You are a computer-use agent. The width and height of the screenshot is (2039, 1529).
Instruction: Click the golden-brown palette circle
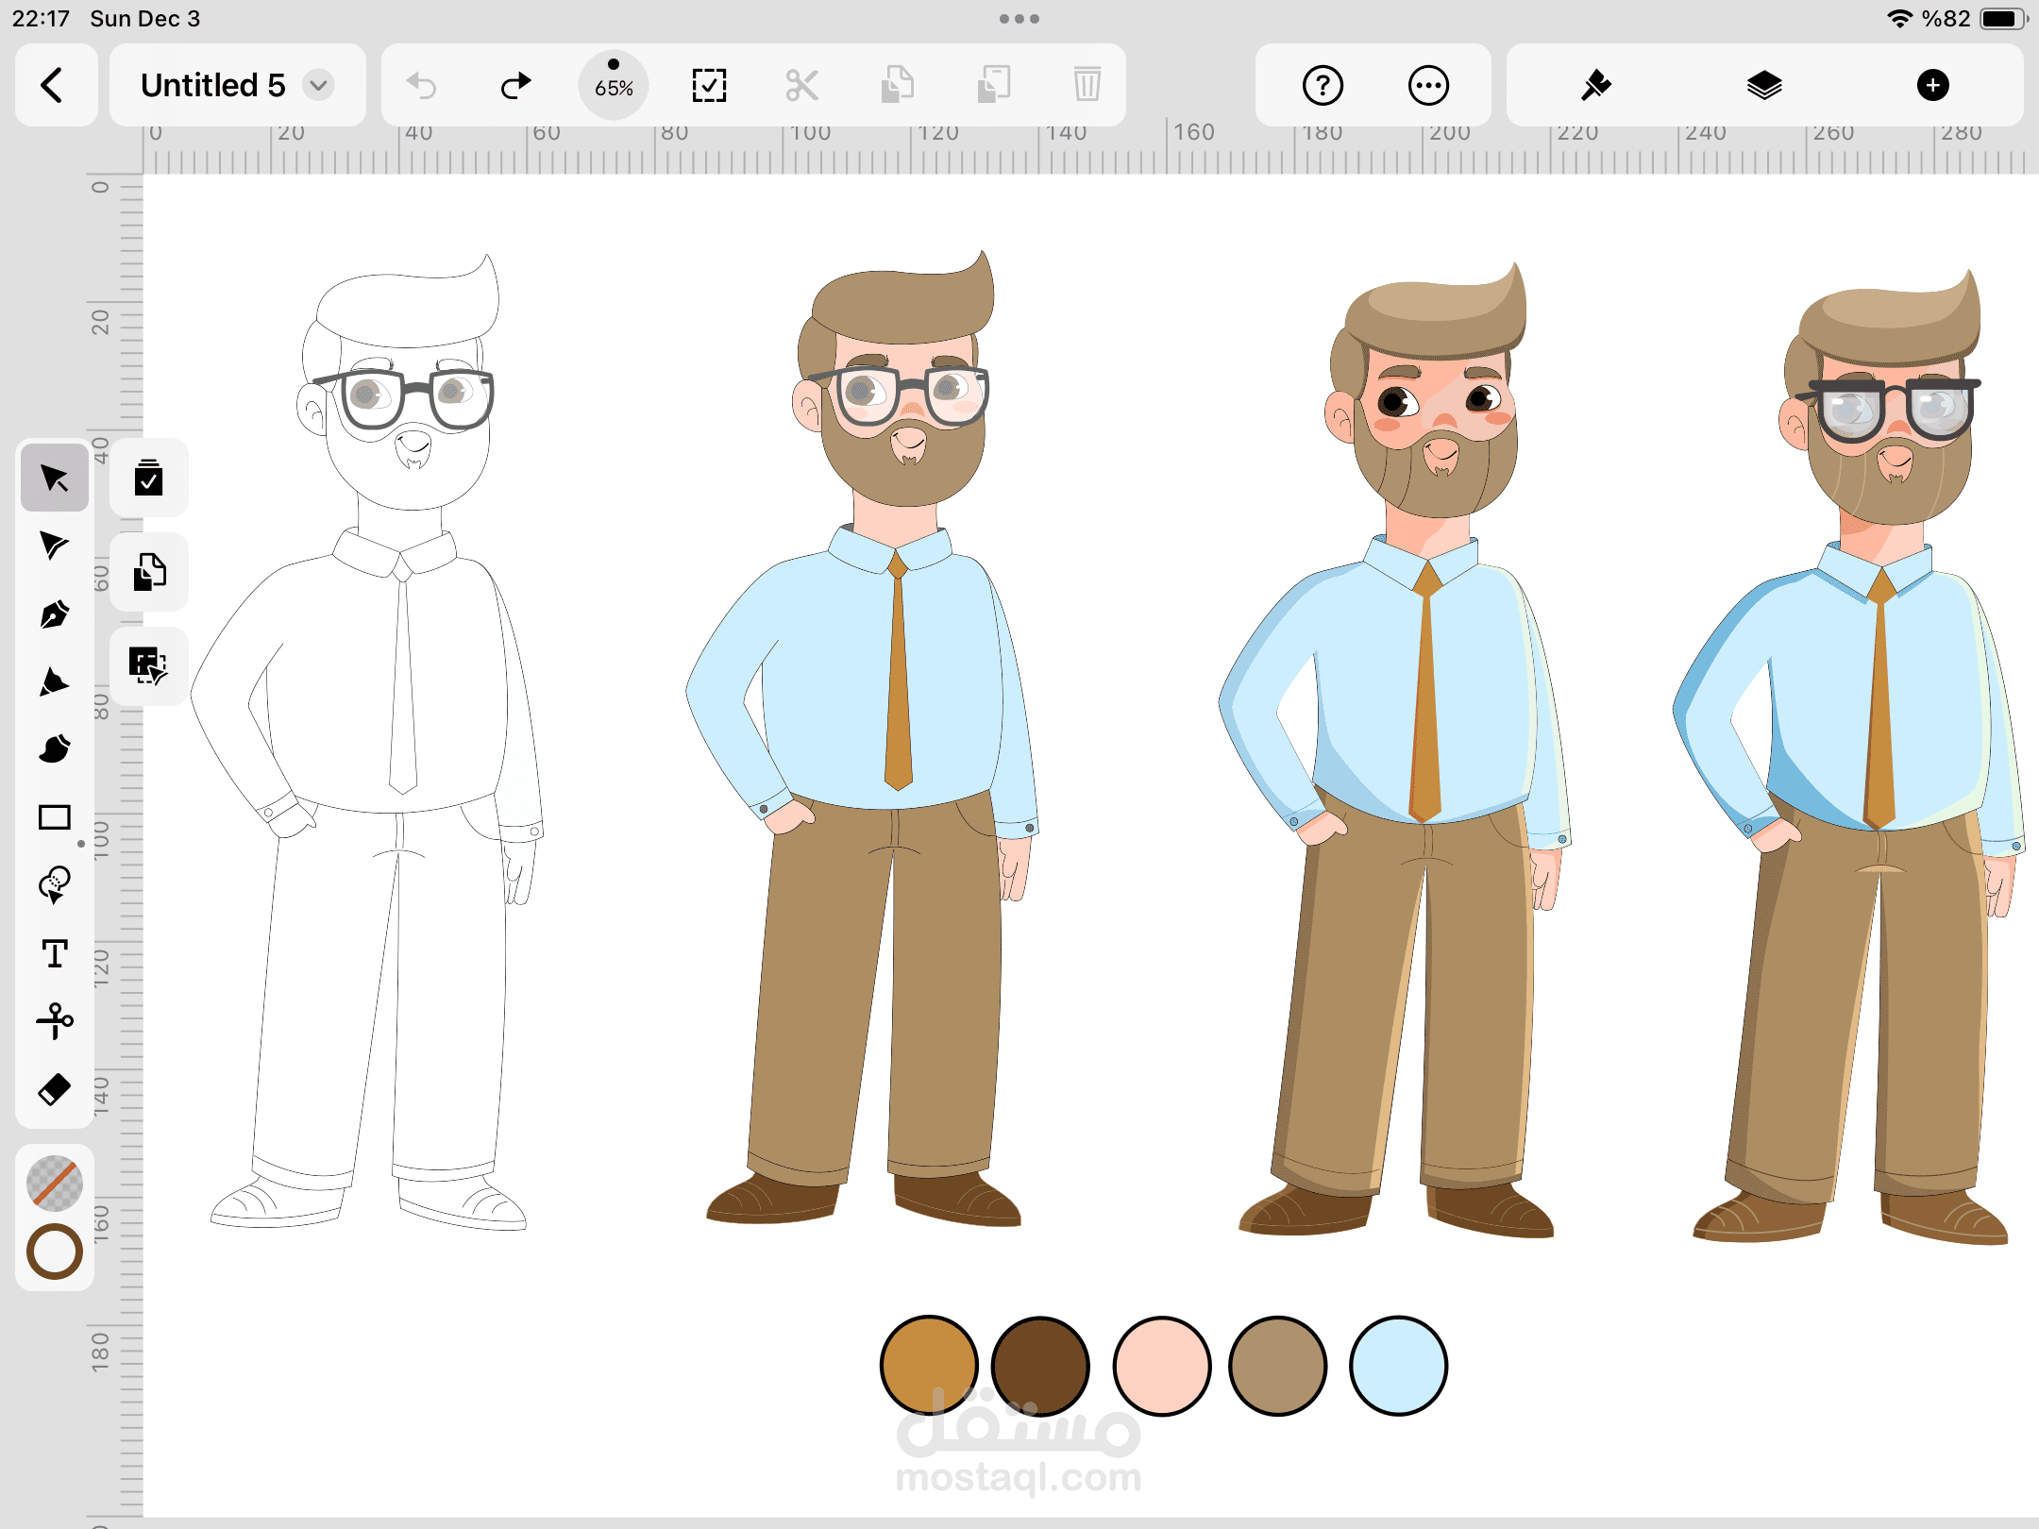(929, 1366)
